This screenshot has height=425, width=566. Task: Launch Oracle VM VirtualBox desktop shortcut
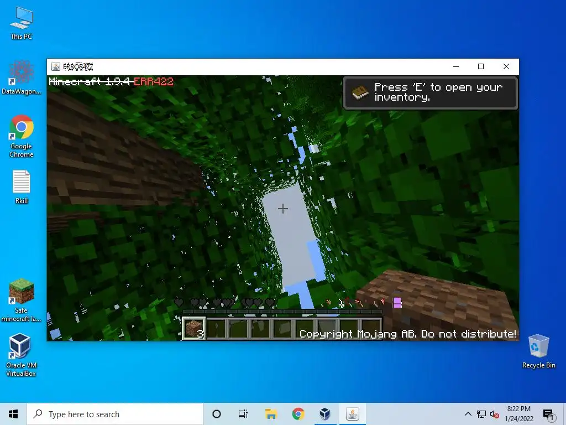(x=22, y=355)
